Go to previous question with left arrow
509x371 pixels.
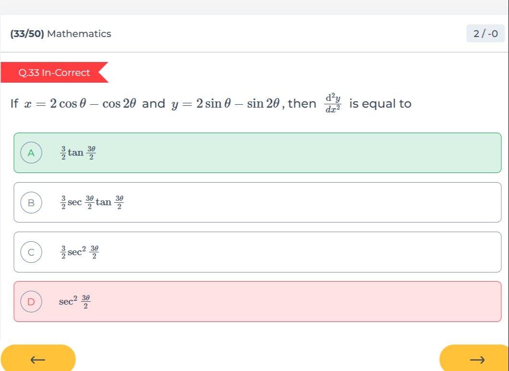37,358
